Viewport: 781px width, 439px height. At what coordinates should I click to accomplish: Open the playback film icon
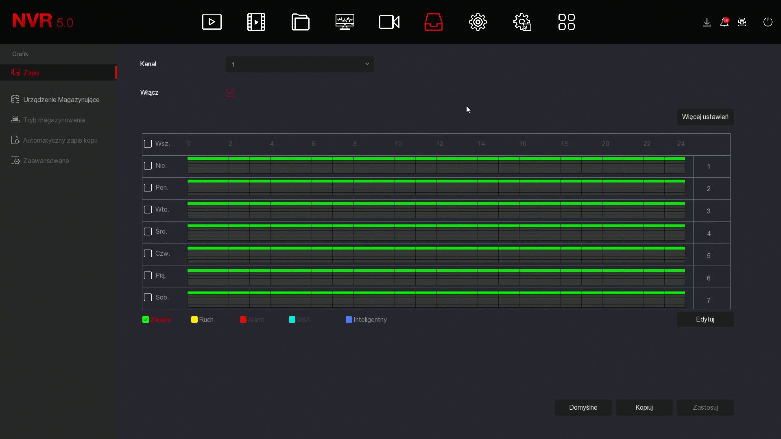(256, 22)
